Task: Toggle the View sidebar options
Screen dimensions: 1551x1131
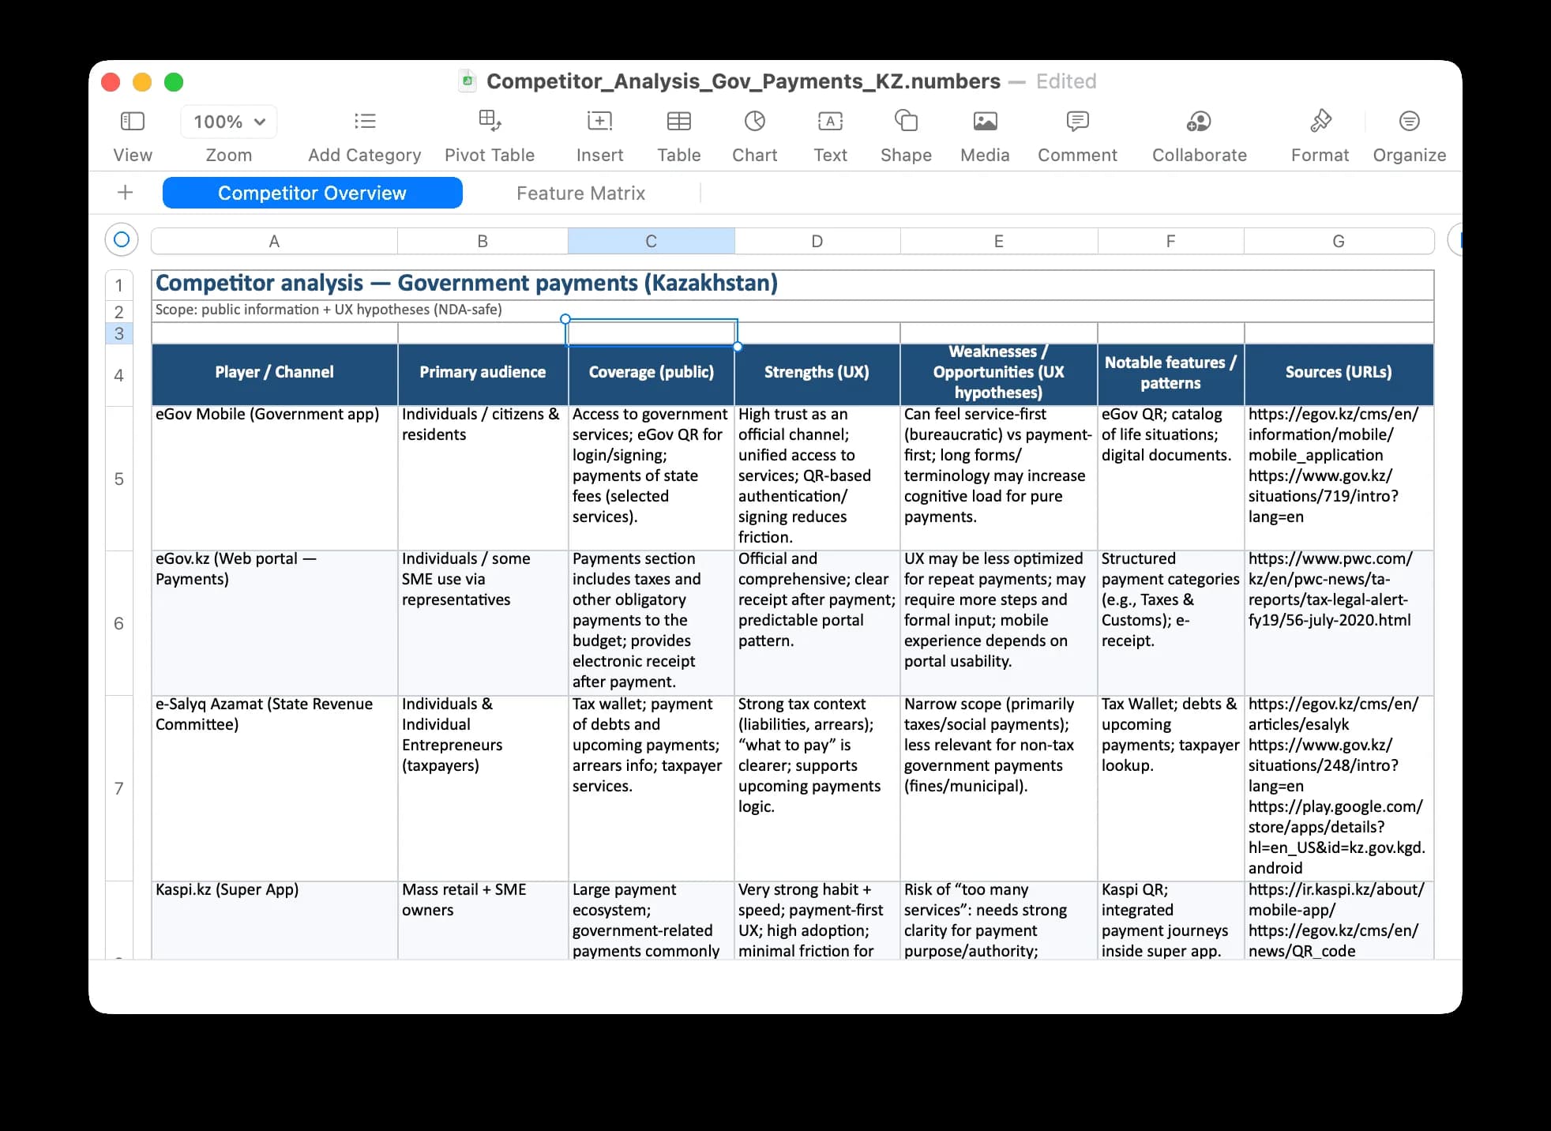Action: tap(132, 133)
